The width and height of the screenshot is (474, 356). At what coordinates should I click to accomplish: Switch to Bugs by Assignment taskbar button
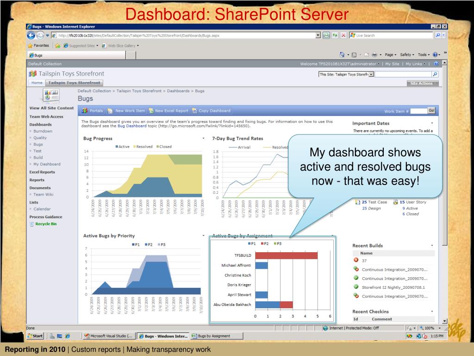pyautogui.click(x=217, y=336)
